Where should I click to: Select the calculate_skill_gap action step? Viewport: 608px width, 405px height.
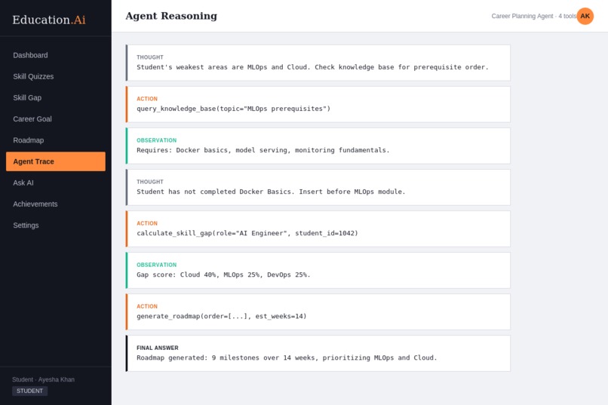pos(318,229)
